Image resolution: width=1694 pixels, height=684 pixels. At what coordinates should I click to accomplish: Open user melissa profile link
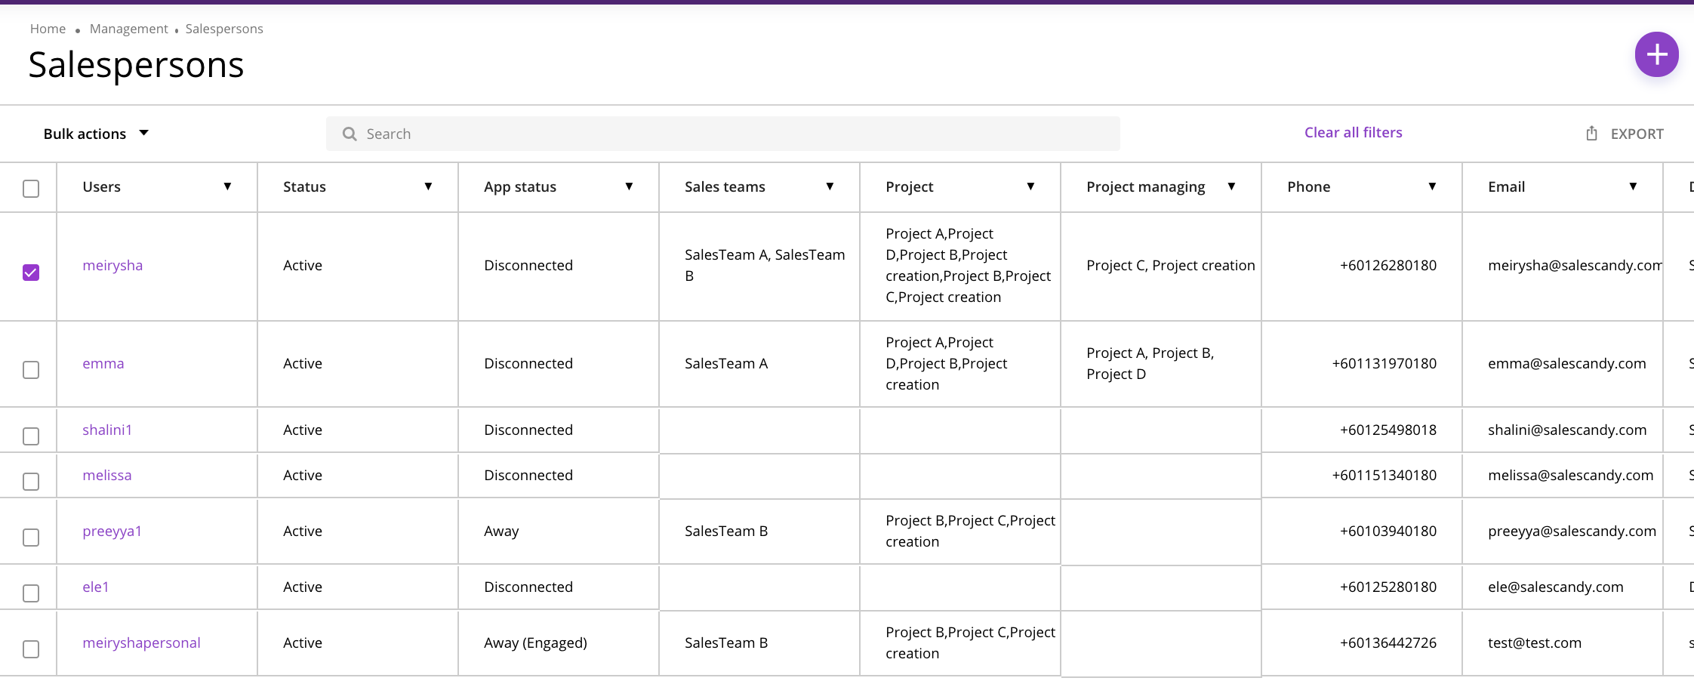click(106, 475)
